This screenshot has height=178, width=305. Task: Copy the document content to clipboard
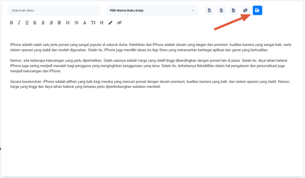click(245, 10)
